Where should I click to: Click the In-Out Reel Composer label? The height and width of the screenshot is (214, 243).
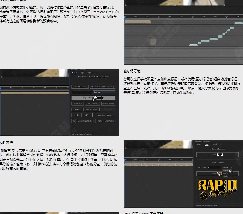(x=217, y=149)
